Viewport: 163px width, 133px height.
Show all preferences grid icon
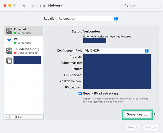(x=43, y=5)
